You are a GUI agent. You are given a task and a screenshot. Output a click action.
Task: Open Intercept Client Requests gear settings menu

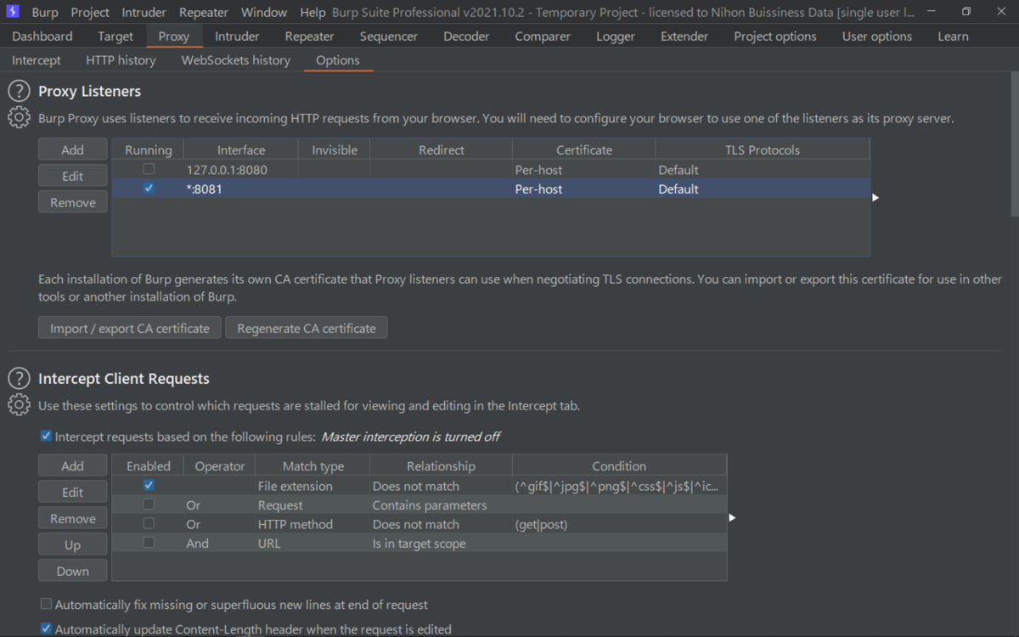tap(19, 405)
